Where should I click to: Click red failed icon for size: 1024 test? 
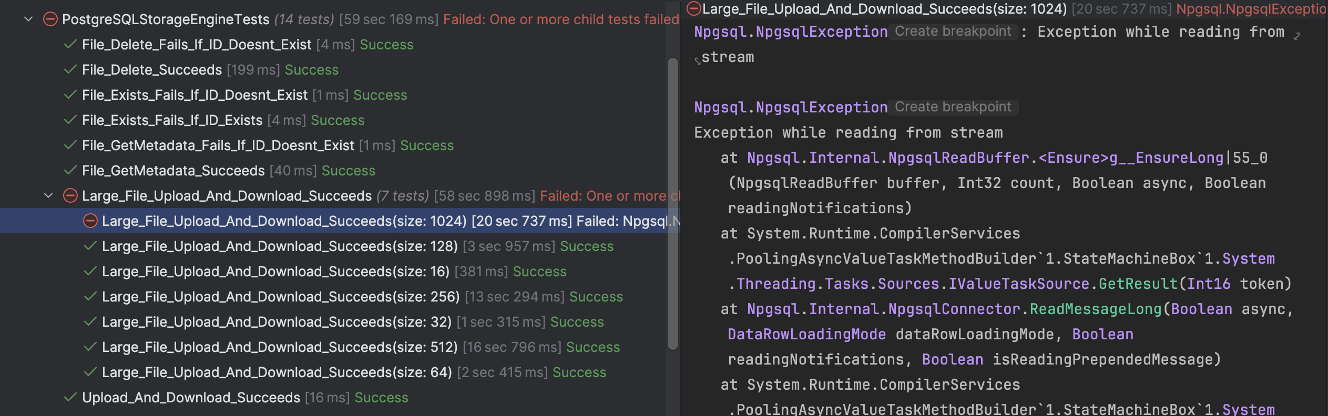[90, 221]
